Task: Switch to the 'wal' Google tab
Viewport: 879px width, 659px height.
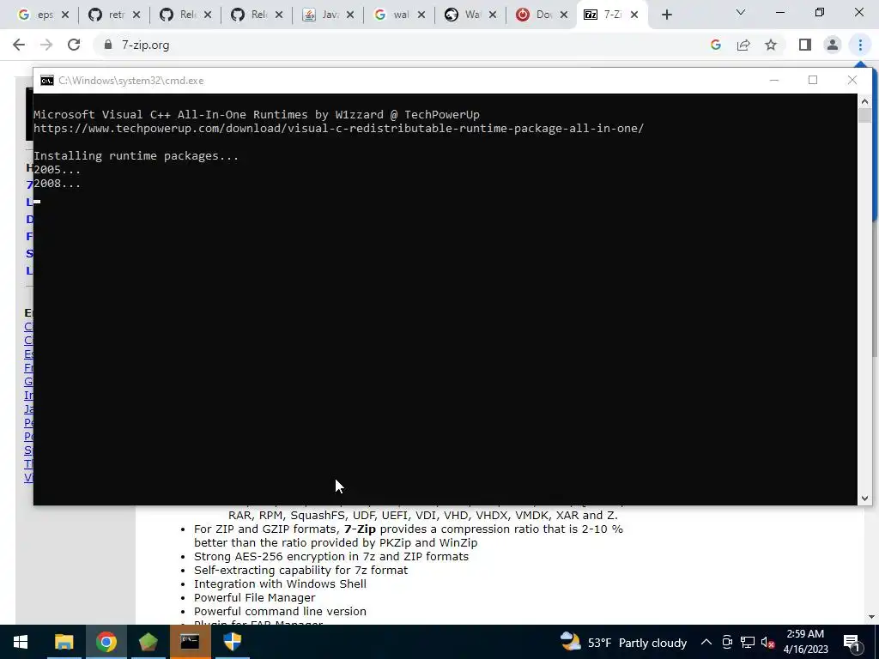Action: (392, 15)
